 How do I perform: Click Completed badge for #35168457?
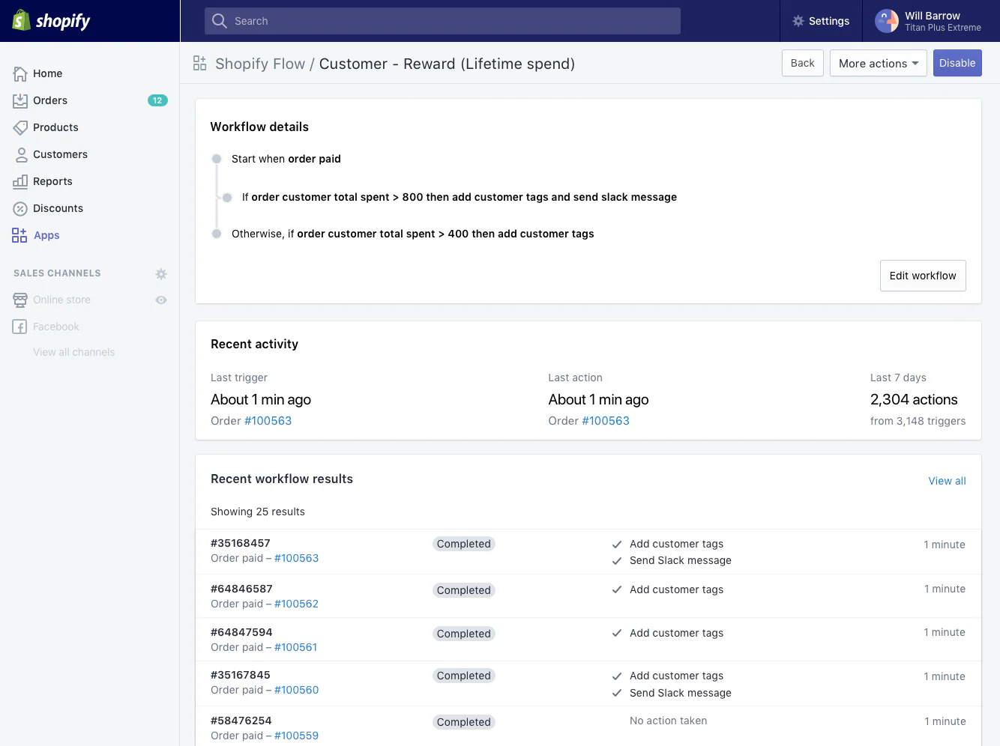(x=464, y=544)
